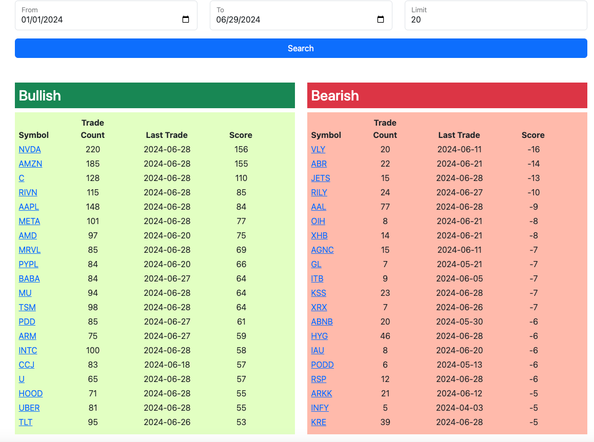This screenshot has width=594, height=442.
Task: Follow the C ticker link
Action: pos(22,178)
